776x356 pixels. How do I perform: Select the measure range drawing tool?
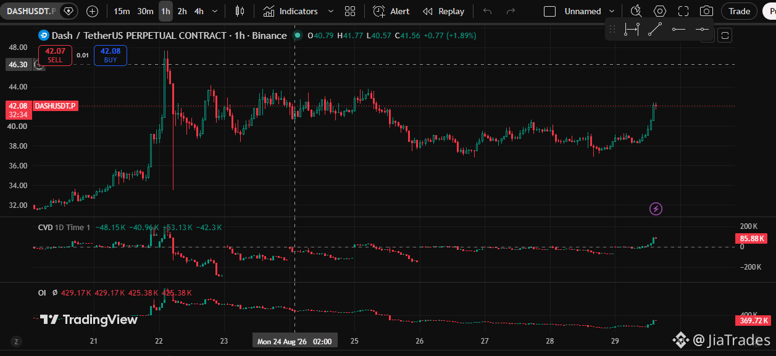tap(632, 29)
